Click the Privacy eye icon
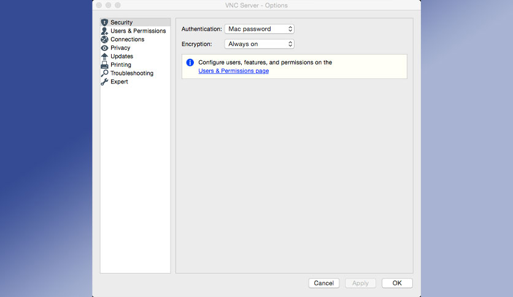This screenshot has height=297, width=513. pyautogui.click(x=104, y=48)
